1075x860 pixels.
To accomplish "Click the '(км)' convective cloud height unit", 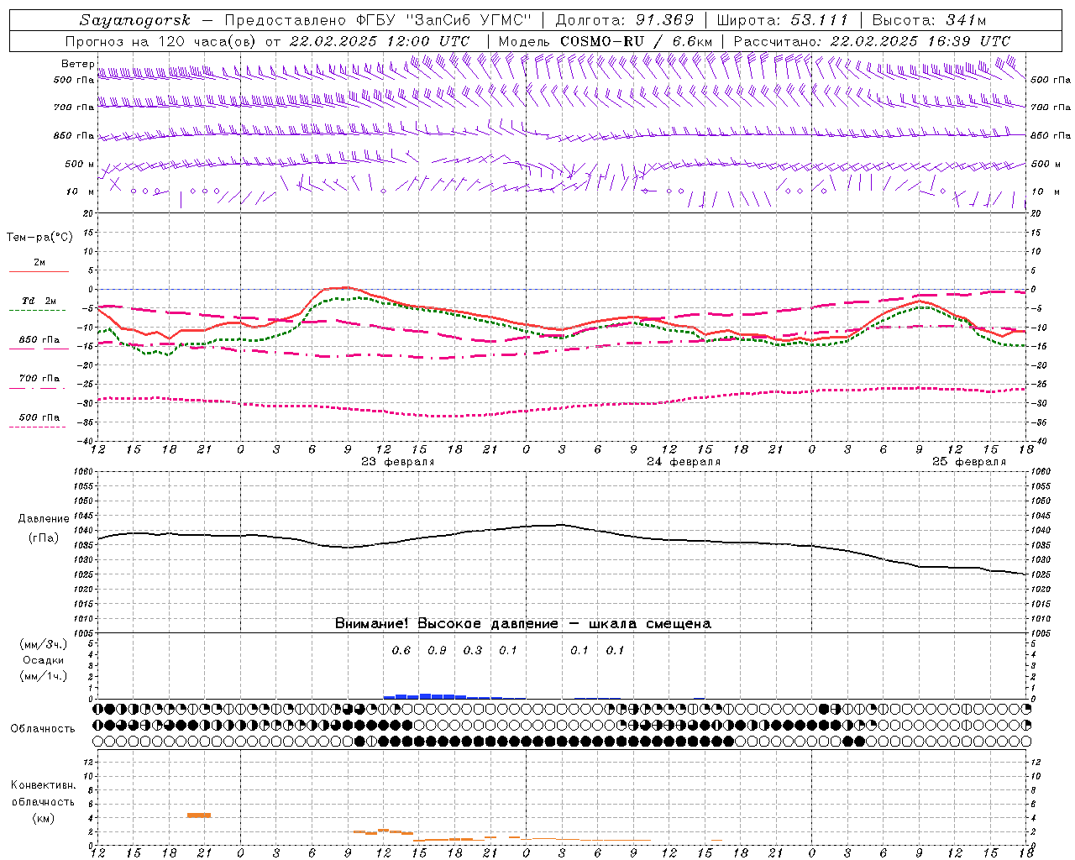I will (x=43, y=818).
